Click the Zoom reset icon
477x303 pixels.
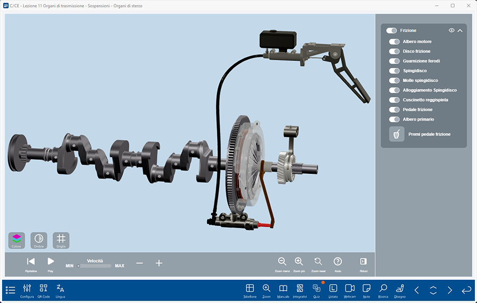(318, 262)
